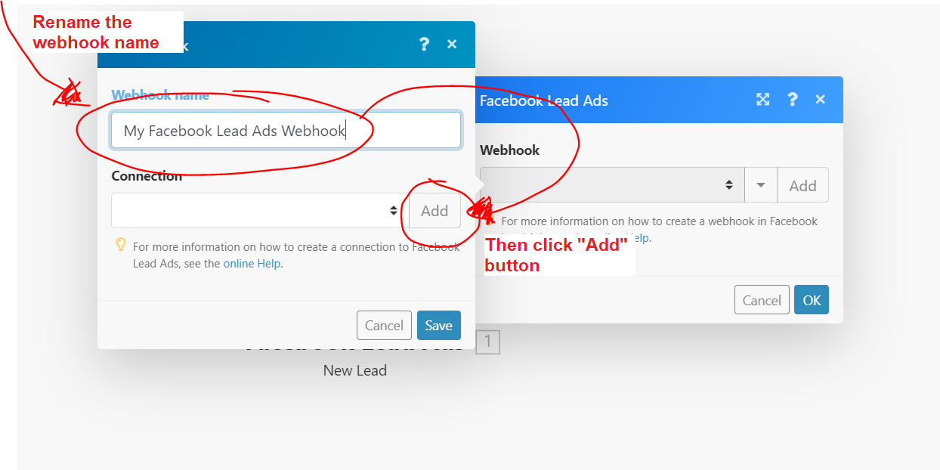
Task: Click the New Lead module label
Action: coord(355,370)
